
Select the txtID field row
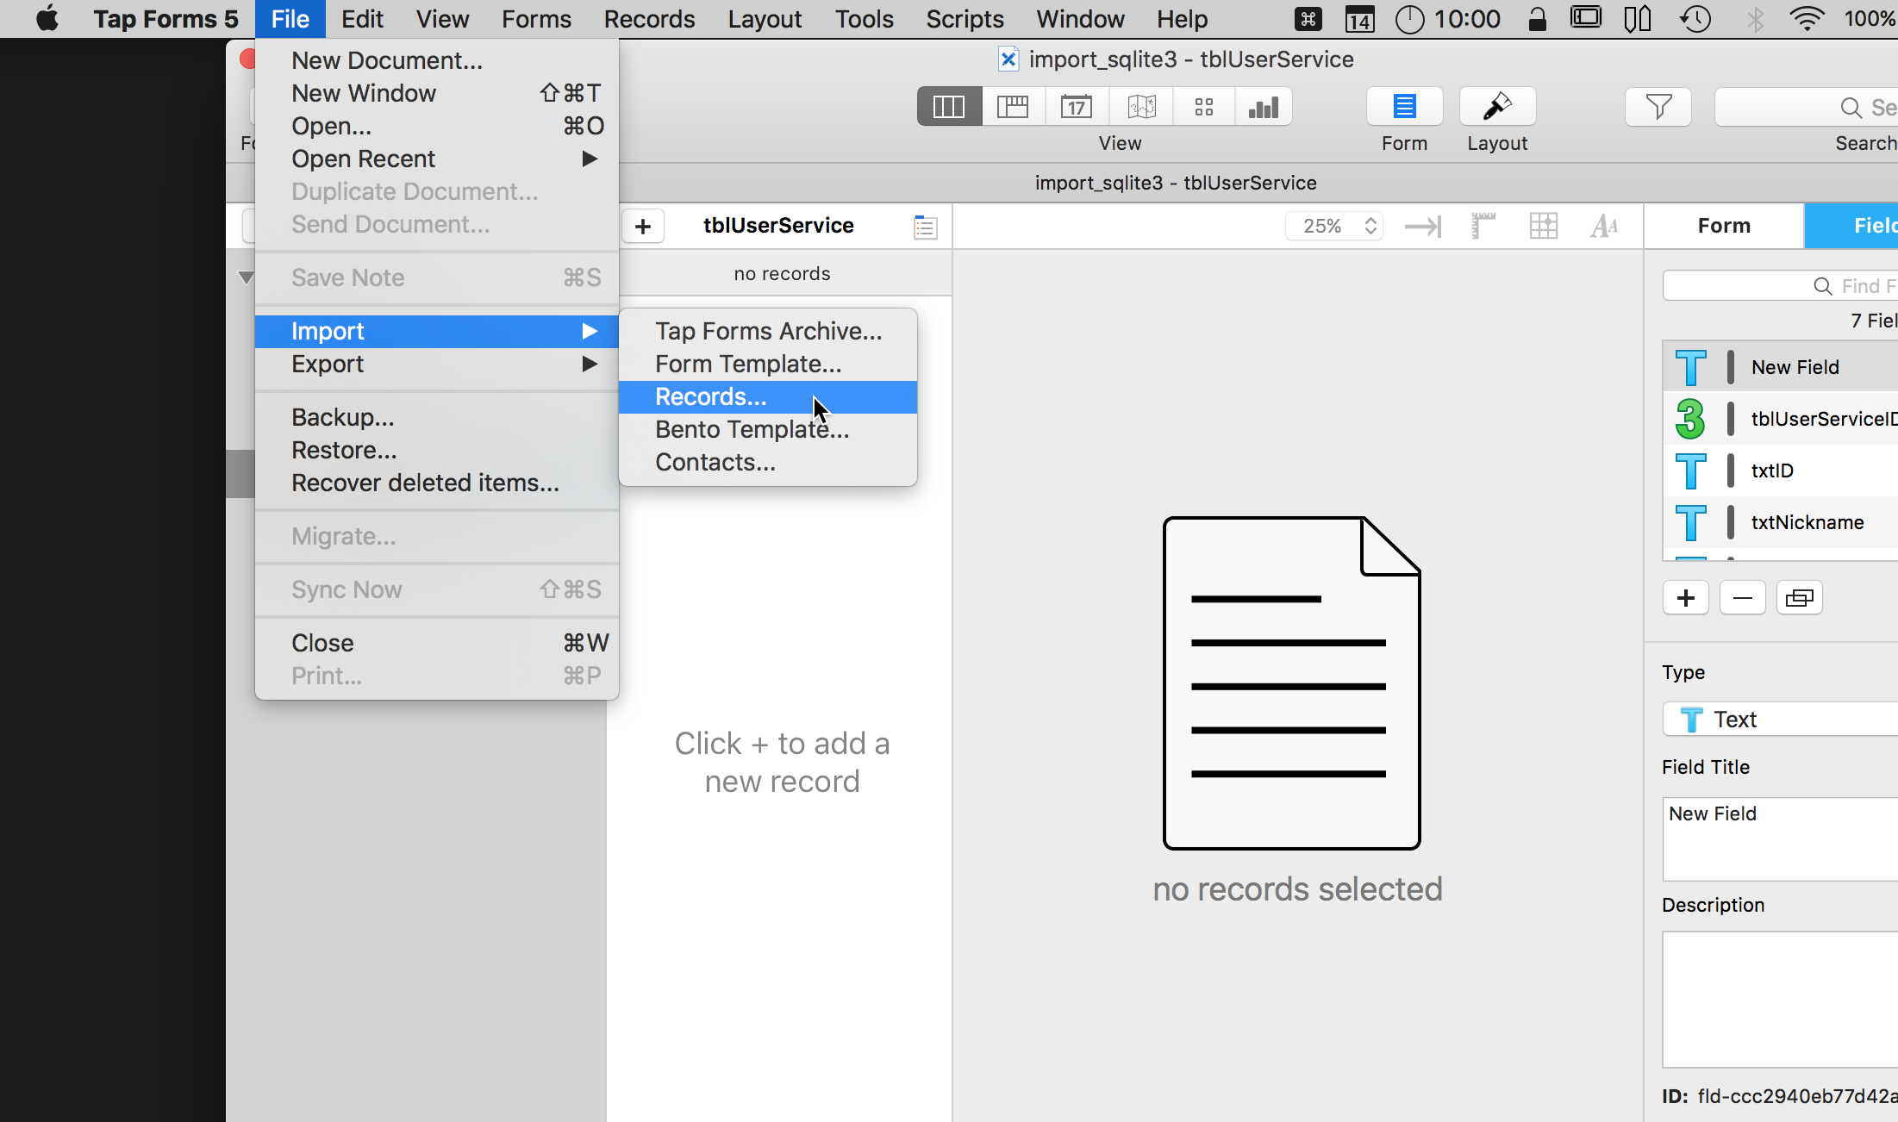click(x=1781, y=471)
